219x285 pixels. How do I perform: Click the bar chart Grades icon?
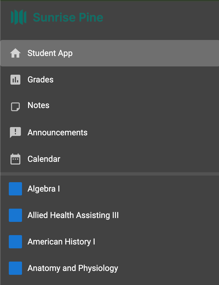(x=15, y=80)
